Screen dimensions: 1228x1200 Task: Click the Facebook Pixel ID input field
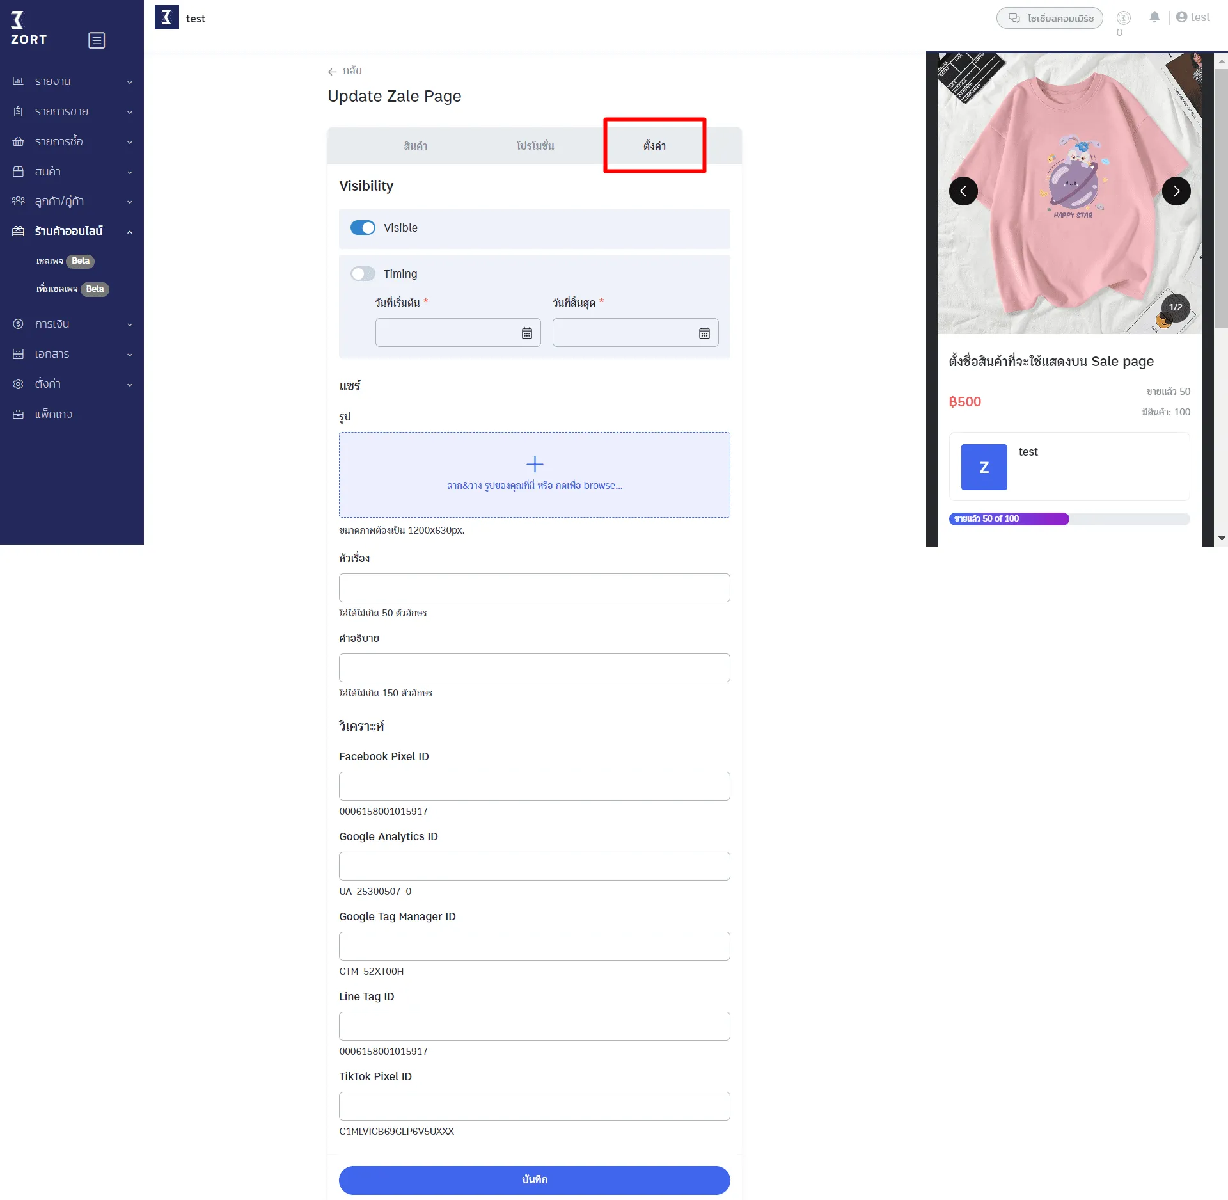[x=534, y=786]
